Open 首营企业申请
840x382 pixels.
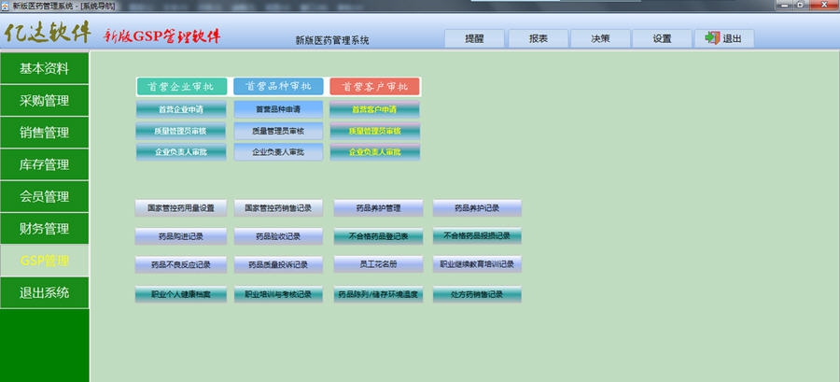pos(181,109)
